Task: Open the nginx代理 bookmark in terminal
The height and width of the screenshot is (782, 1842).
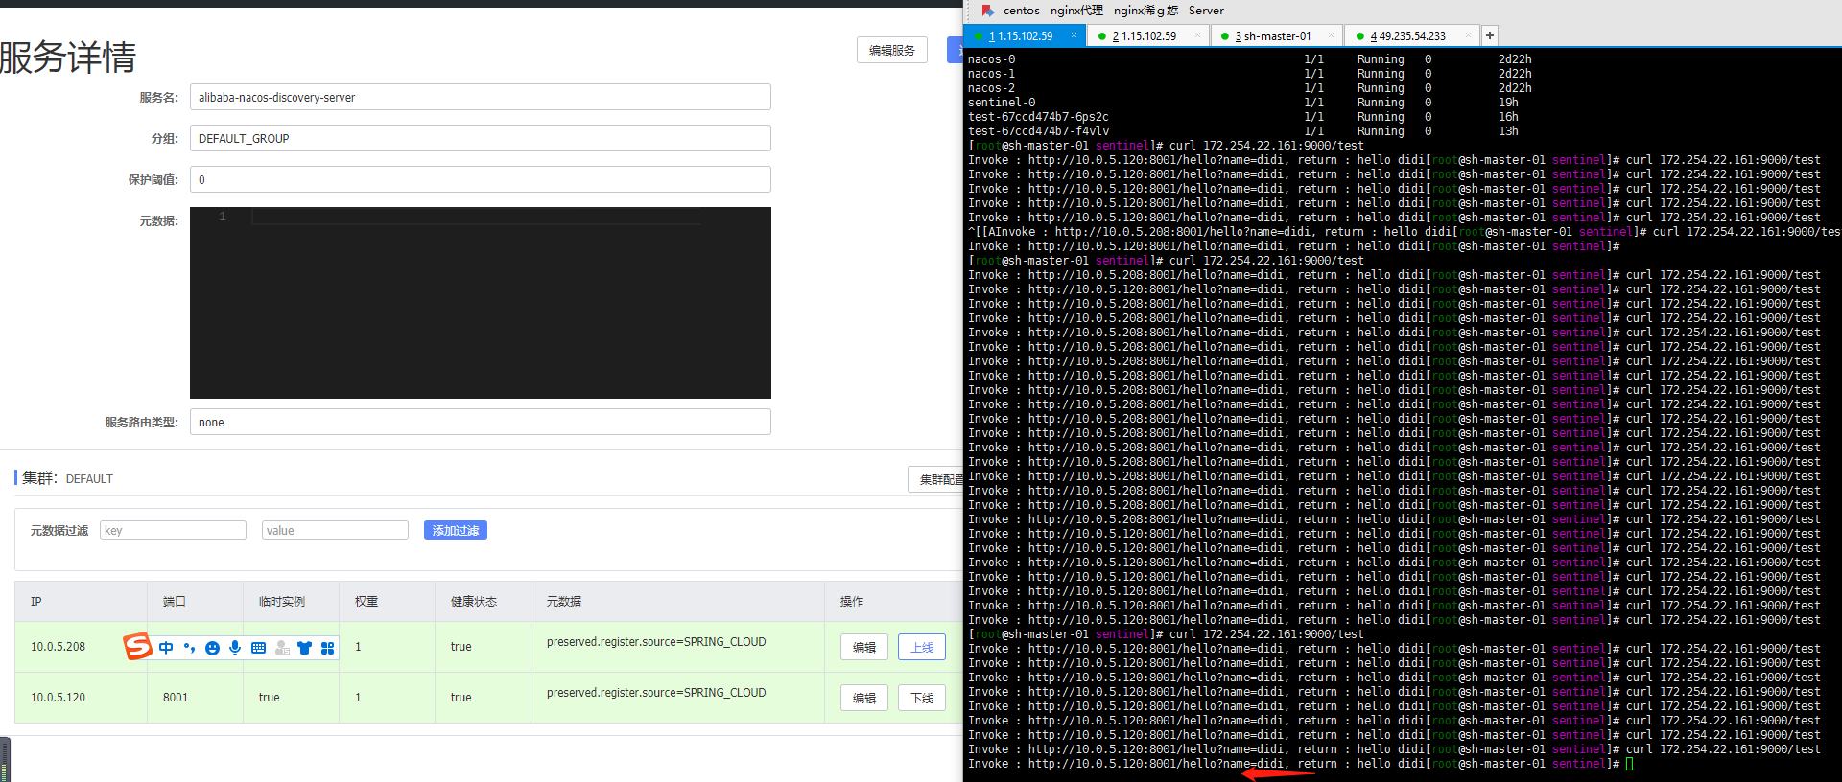Action: point(1076,11)
